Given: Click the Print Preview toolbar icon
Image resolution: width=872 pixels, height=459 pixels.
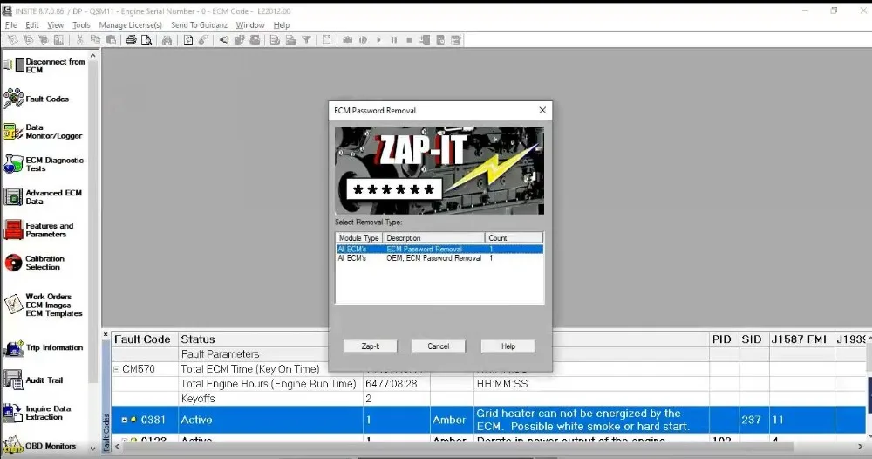Looking at the screenshot, I should coord(146,40).
